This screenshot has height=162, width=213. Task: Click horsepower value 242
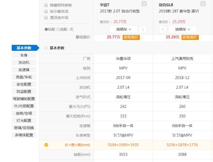pos(123,107)
